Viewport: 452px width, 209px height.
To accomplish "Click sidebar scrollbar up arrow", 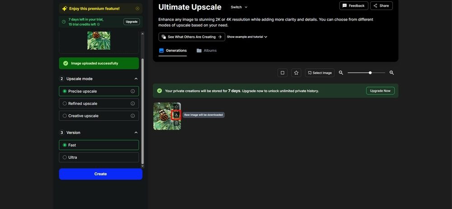I will coord(142,34).
